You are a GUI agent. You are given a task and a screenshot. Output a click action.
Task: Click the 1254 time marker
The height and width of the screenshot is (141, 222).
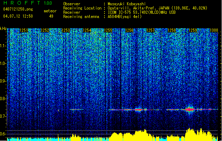point(87,30)
